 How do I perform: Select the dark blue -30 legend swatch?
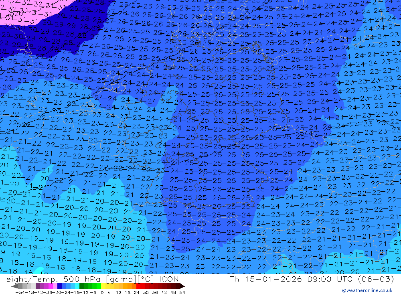point(59,286)
